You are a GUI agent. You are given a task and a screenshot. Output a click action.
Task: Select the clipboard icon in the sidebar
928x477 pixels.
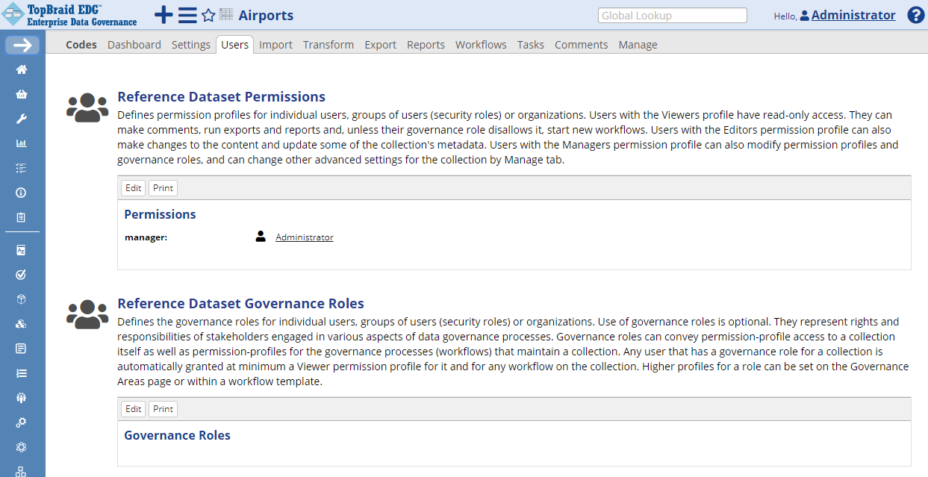22,216
